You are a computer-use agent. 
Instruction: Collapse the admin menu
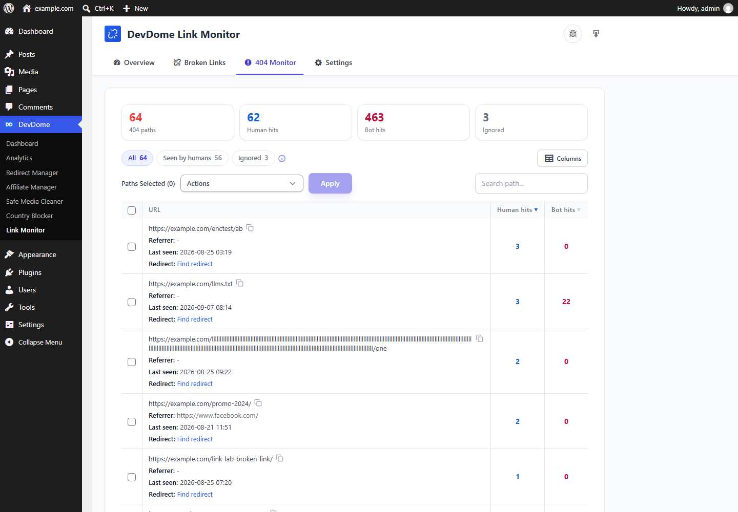[41, 342]
